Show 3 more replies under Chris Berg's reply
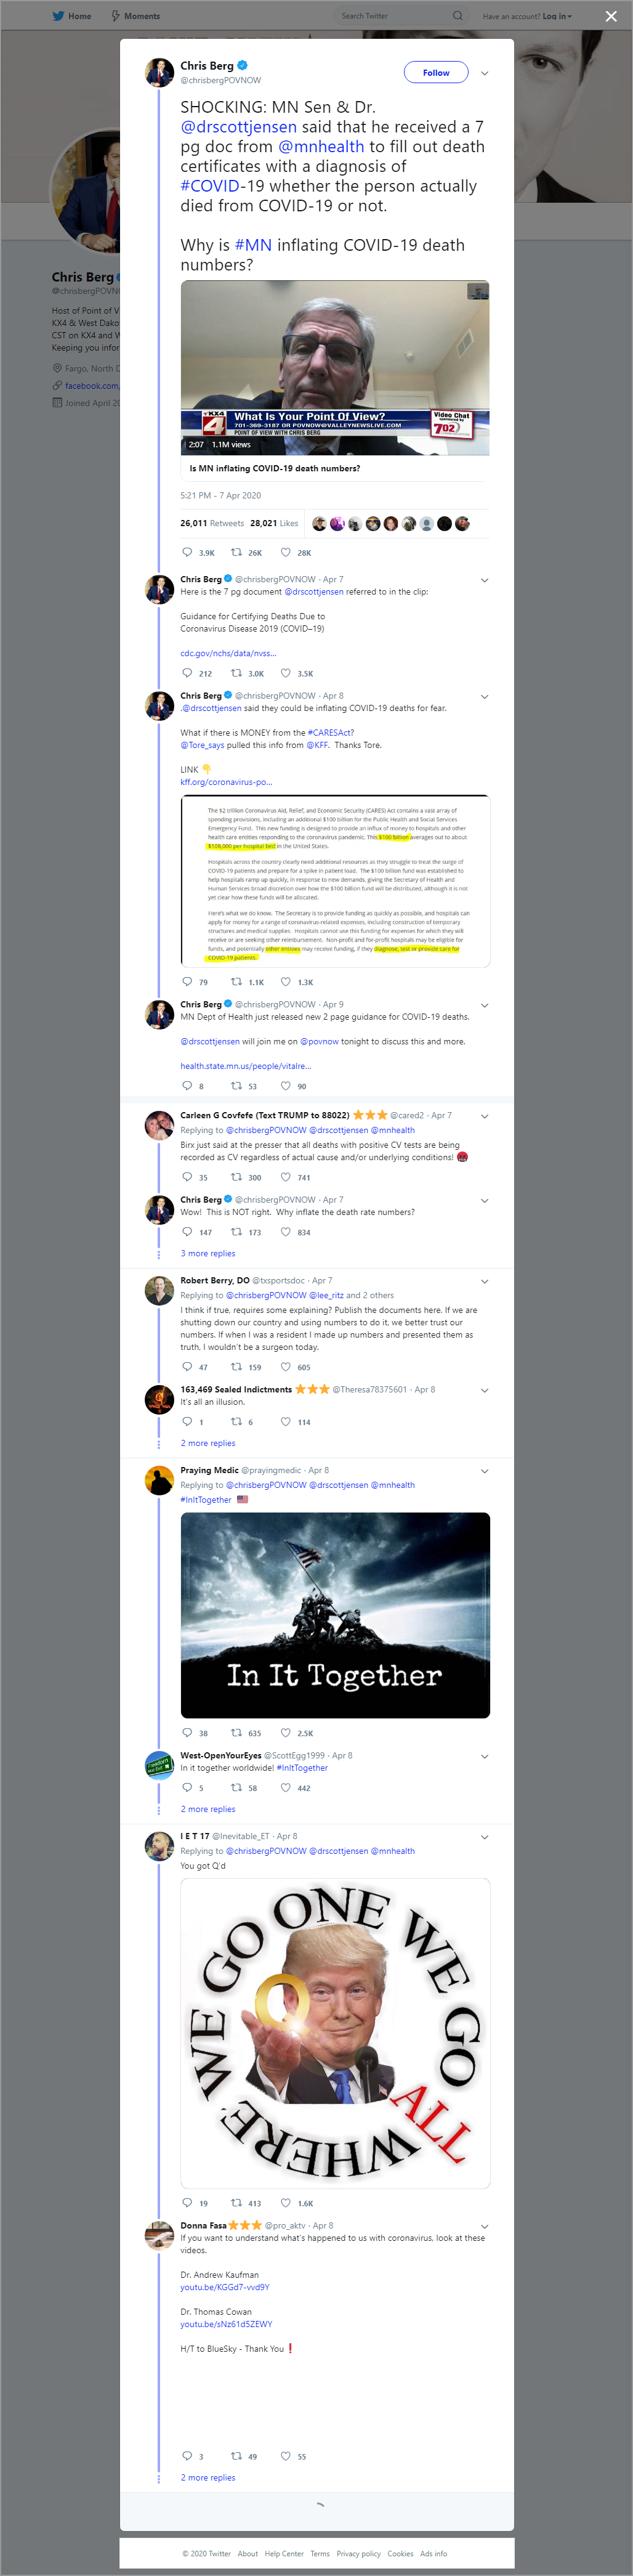The height and width of the screenshot is (2576, 633). (208, 1253)
